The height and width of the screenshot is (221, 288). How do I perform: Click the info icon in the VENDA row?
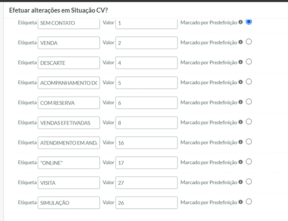(241, 42)
